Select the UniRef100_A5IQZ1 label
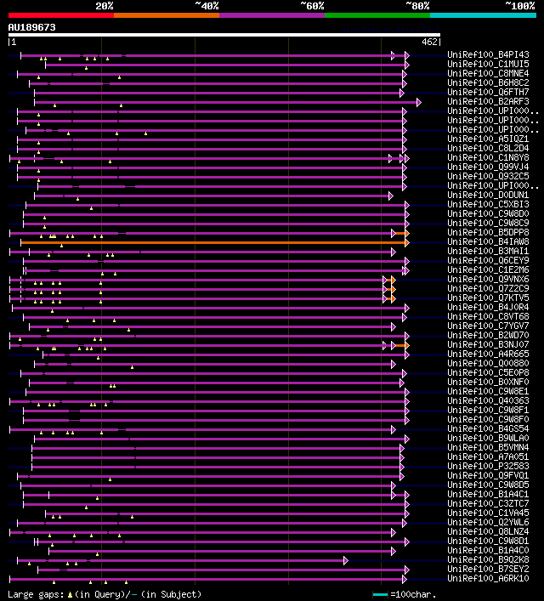Screen dimensions: 544x601 click(488, 139)
